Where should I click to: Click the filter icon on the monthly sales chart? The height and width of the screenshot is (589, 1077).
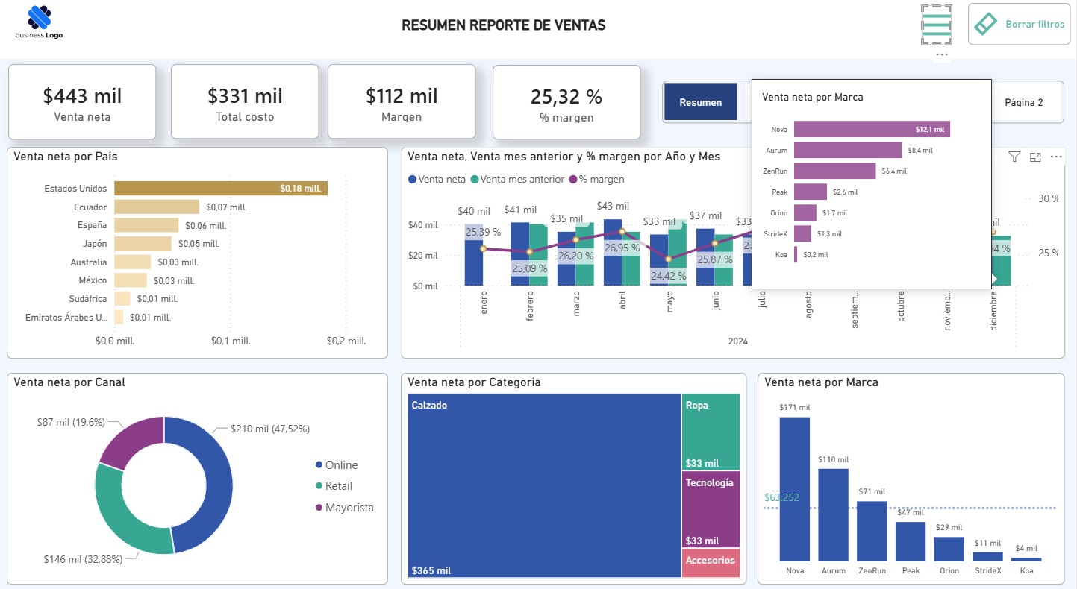point(1015,157)
